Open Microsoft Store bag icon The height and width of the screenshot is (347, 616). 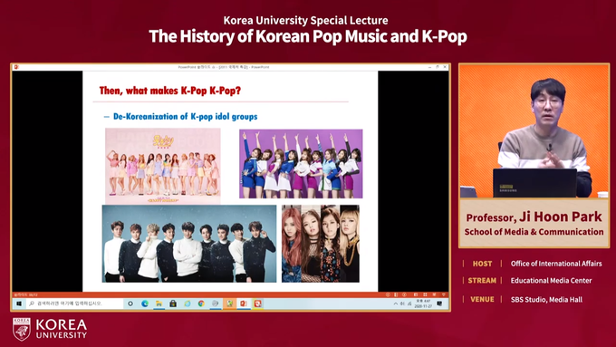pos(173,304)
